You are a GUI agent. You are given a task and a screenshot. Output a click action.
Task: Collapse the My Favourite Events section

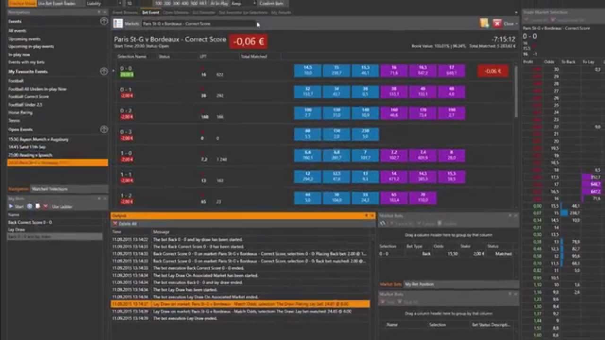[104, 71]
